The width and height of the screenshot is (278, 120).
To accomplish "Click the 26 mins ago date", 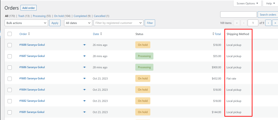I will pos(100,45).
